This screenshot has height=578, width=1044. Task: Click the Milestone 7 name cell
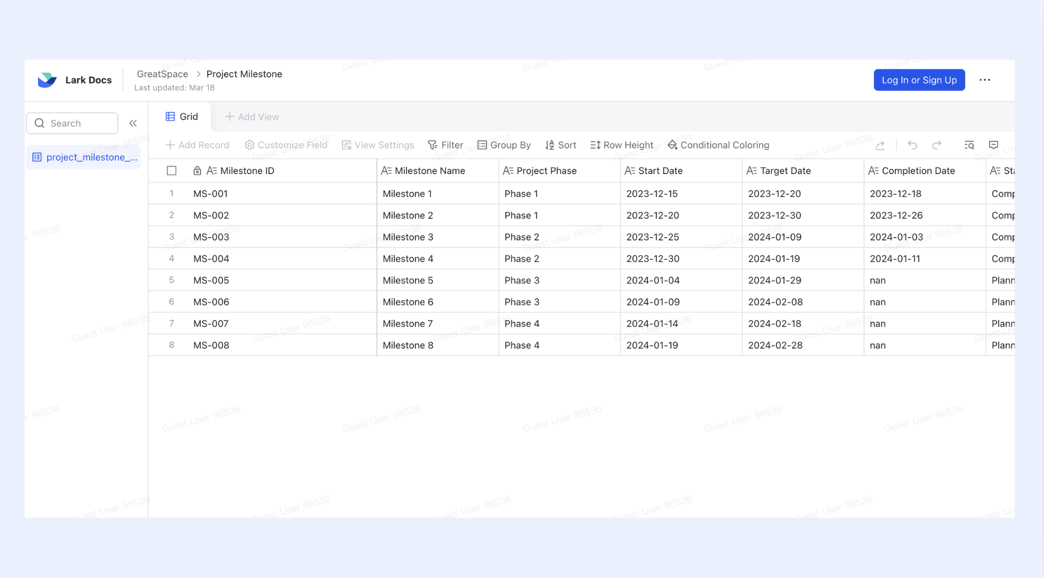click(x=437, y=323)
